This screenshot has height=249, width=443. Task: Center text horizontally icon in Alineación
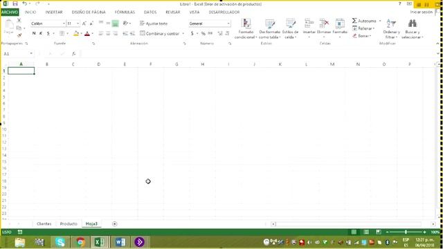pos(108,33)
